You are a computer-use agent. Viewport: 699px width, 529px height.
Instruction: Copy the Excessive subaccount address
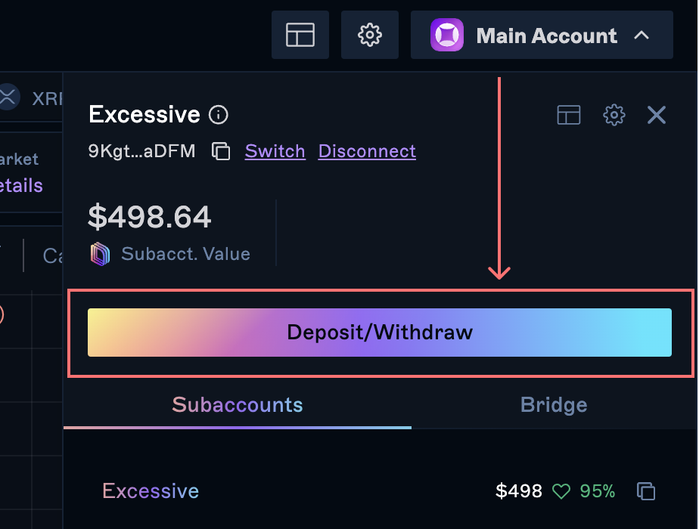click(646, 491)
